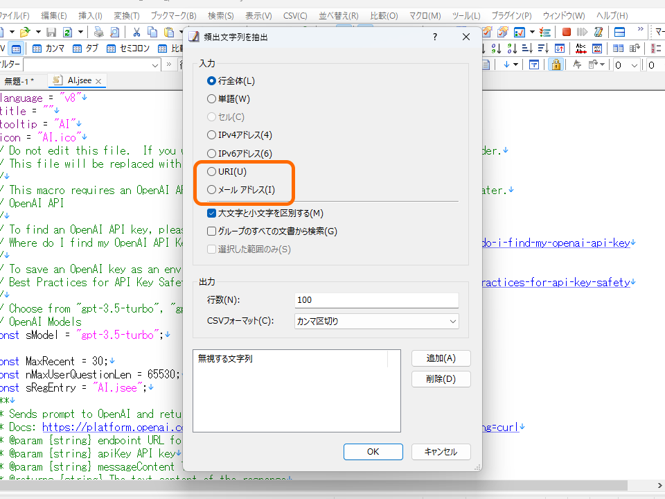Select 単語(W) radio option
This screenshot has width=665, height=499.
229,99
